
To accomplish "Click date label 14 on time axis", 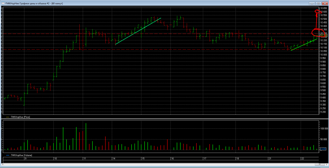I will pyautogui.click(x=114, y=159).
